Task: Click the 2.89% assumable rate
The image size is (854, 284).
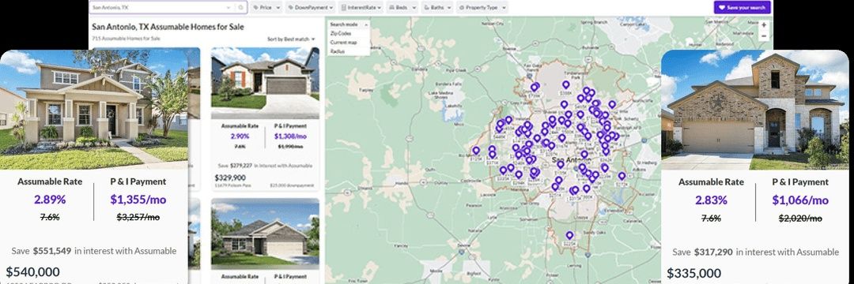Action: [49, 200]
